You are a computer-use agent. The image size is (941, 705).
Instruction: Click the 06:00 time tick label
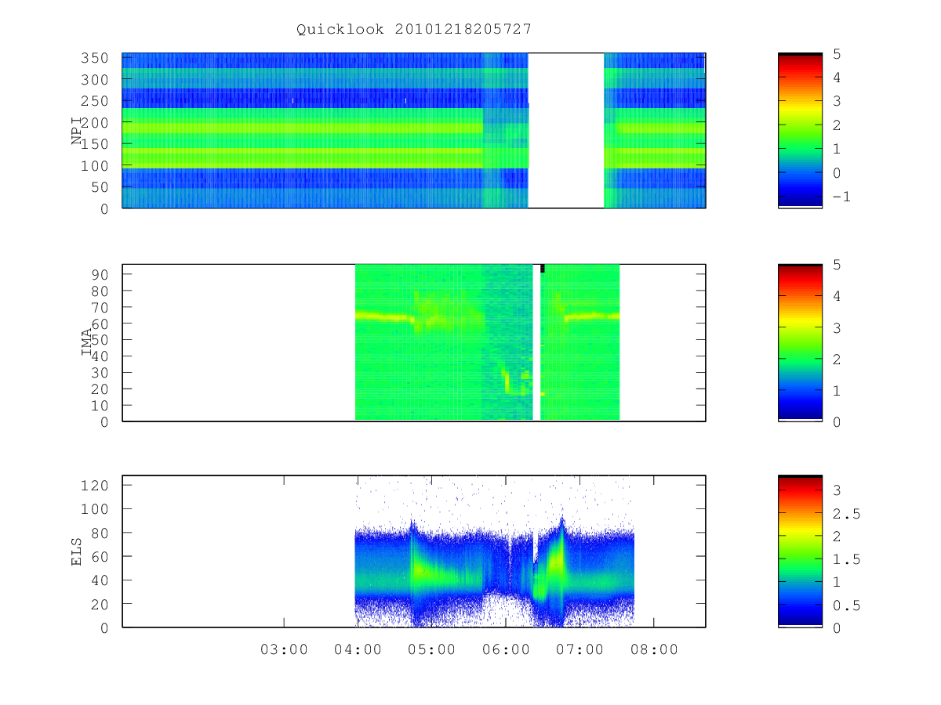pos(506,649)
